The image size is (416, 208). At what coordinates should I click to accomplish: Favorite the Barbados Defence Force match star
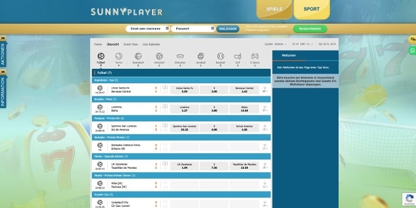point(265,145)
